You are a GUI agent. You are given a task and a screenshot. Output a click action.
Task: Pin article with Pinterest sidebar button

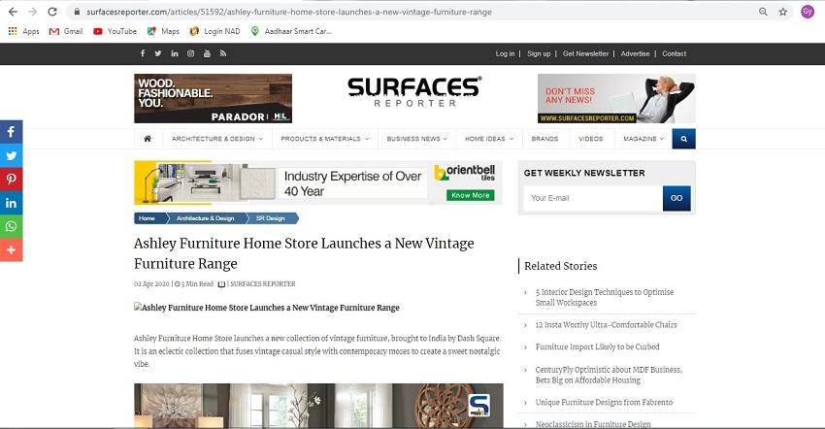tap(11, 179)
